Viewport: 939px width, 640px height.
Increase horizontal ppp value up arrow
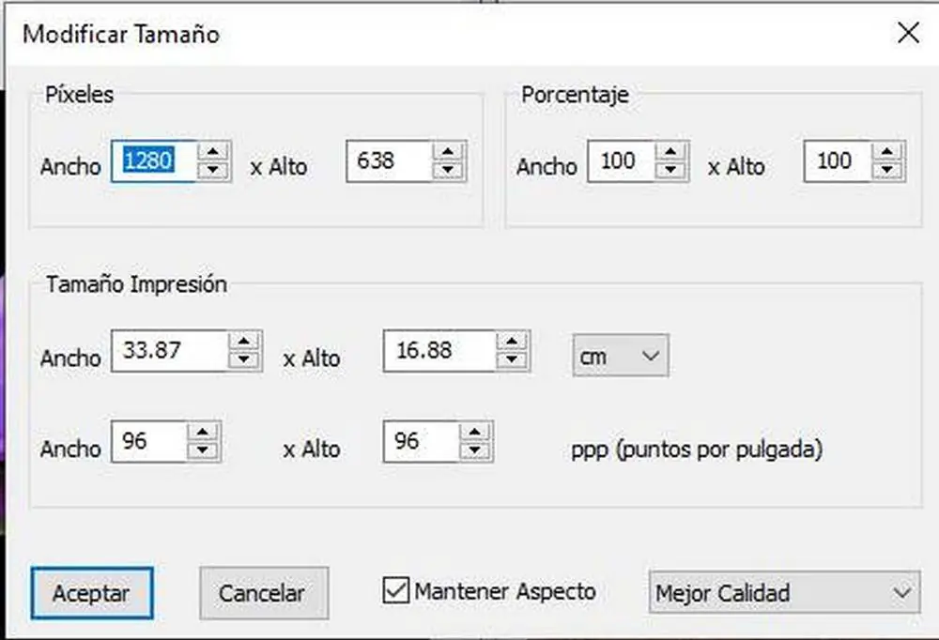tap(204, 432)
